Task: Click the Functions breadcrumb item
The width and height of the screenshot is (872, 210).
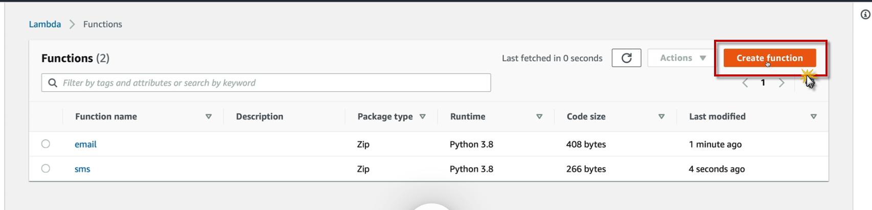Action: click(103, 24)
